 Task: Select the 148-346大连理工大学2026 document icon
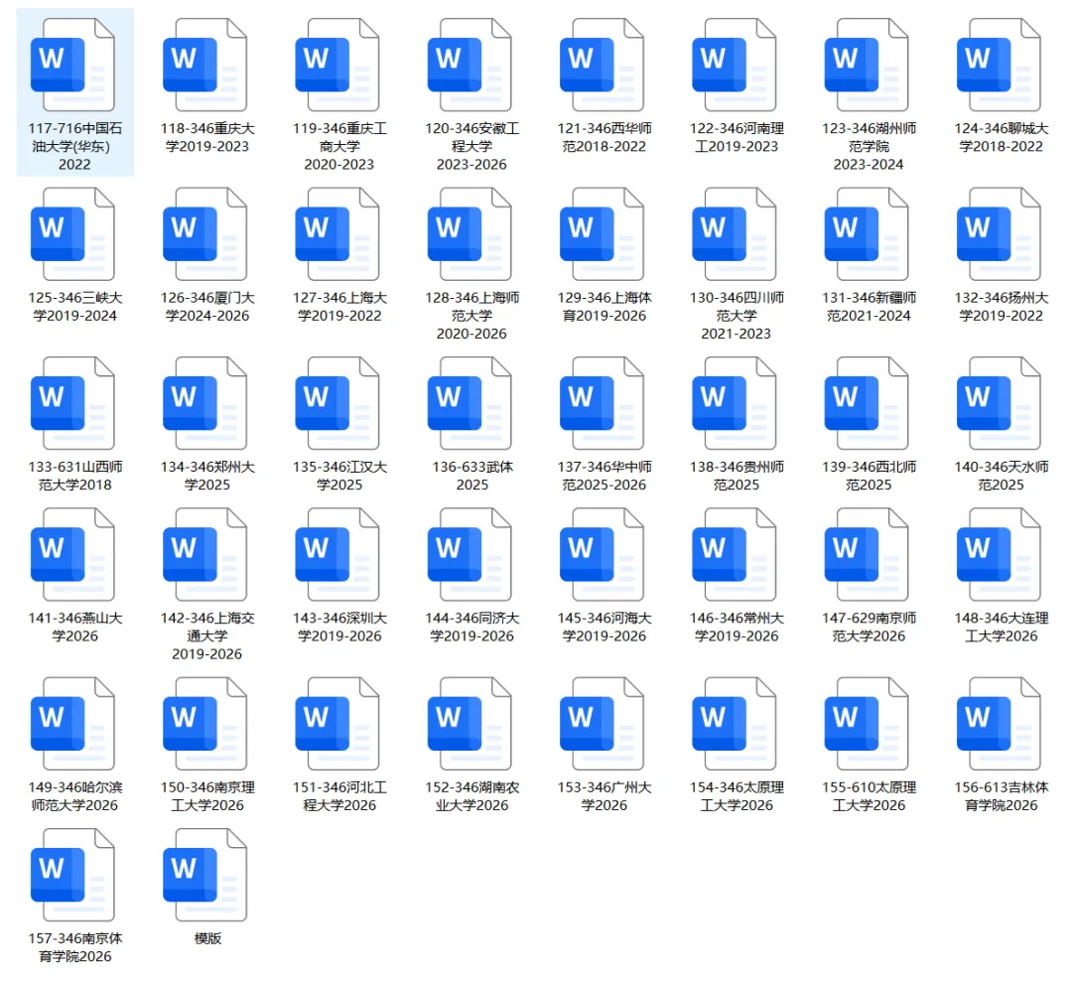(999, 554)
